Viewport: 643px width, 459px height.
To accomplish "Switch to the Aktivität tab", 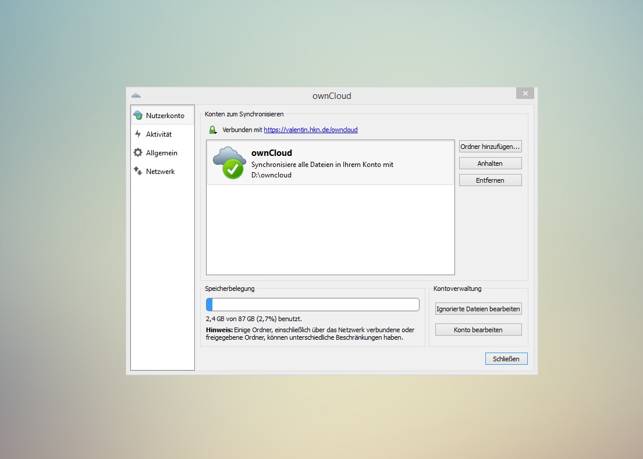I will coord(162,134).
